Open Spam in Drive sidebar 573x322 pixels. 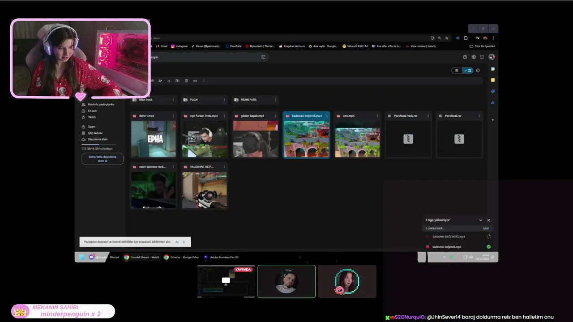pos(89,127)
